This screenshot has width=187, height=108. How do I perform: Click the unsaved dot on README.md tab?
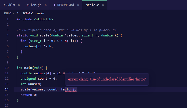(54, 5)
